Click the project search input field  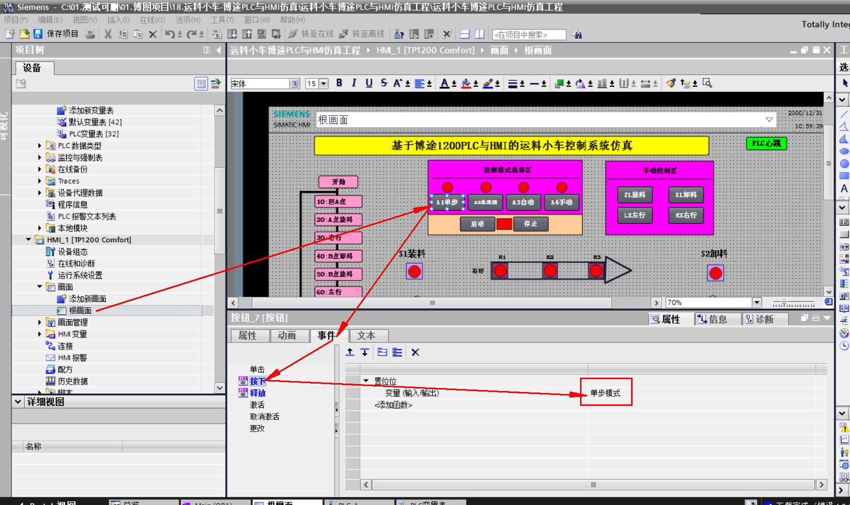click(x=529, y=35)
